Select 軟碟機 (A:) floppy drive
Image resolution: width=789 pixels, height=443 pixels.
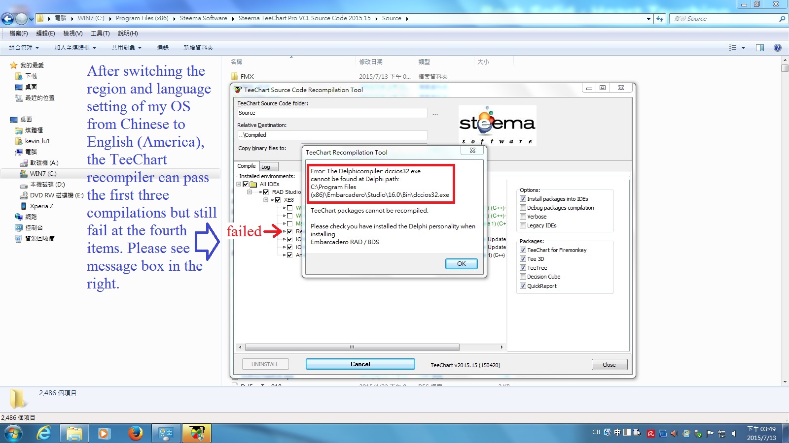coord(44,163)
